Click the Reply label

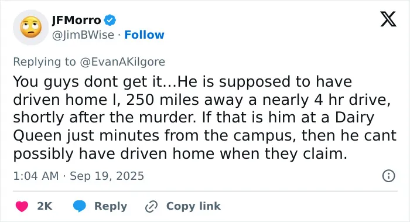pyautogui.click(x=111, y=206)
